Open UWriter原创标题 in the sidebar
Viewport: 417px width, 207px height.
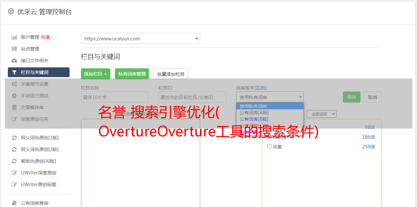39,185
